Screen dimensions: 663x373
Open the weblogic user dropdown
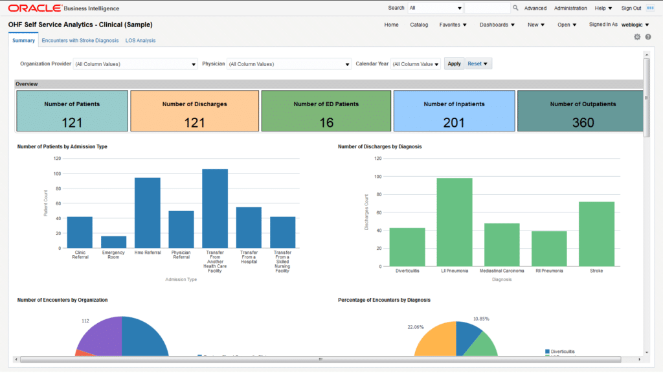coord(635,25)
